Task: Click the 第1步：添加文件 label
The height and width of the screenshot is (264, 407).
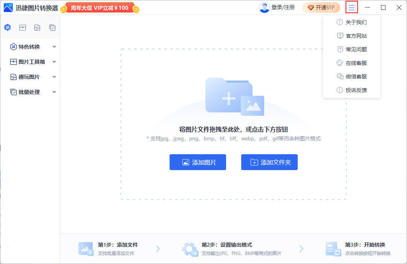Action: click(x=118, y=245)
